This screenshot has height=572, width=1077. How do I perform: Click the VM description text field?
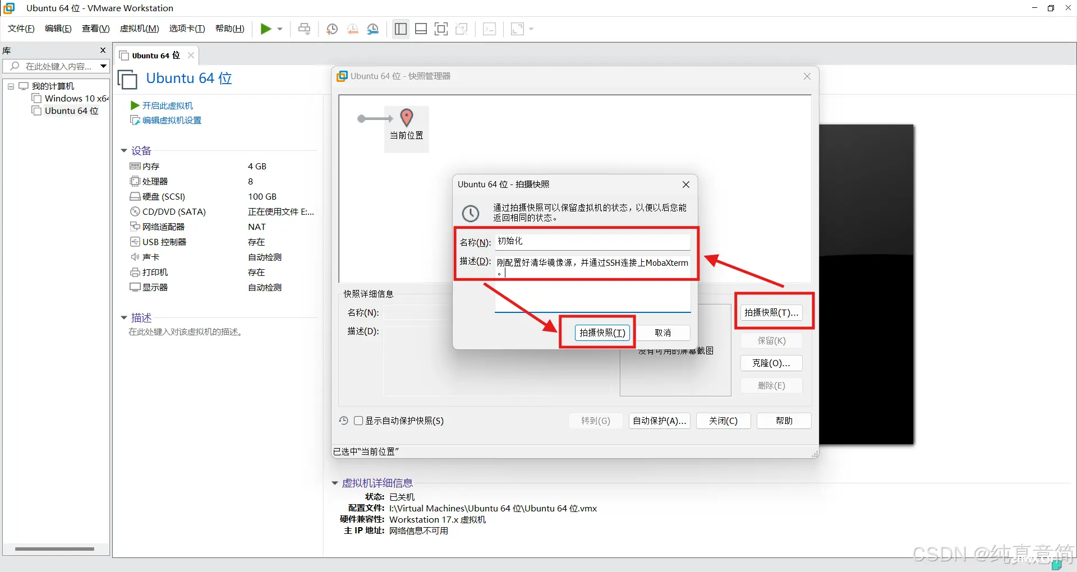pos(186,332)
